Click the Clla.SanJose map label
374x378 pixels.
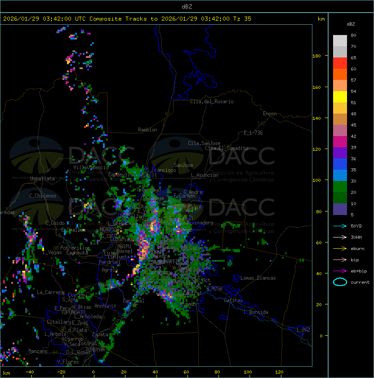pyautogui.click(x=204, y=143)
